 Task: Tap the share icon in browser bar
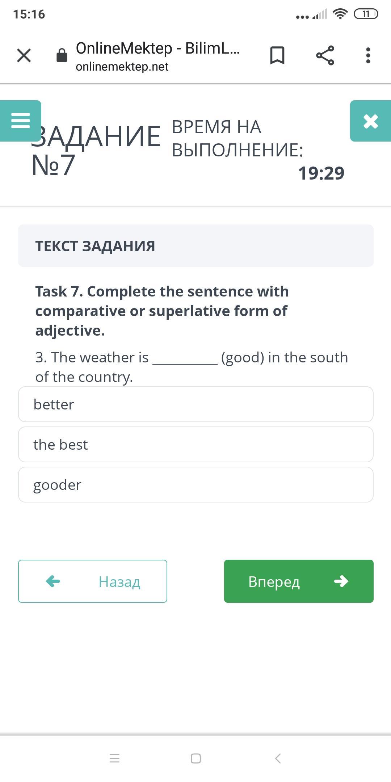tap(325, 55)
